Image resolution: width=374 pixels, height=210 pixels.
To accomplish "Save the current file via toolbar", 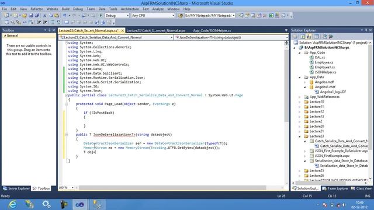I will pos(31,16).
